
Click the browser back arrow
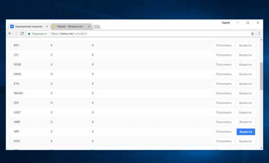(10, 34)
